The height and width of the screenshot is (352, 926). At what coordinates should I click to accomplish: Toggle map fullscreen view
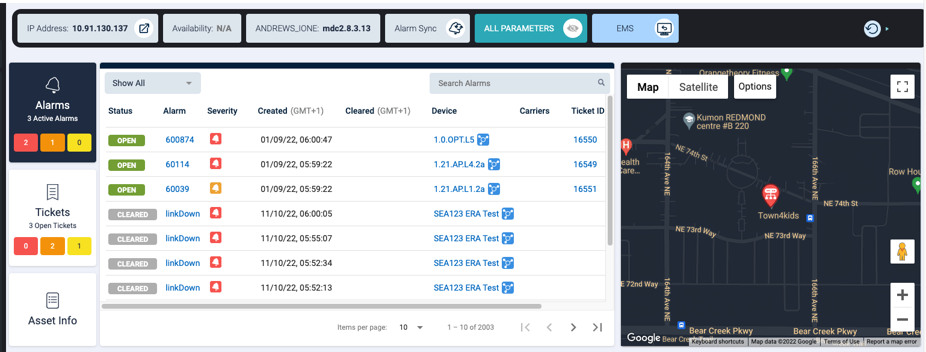coord(902,87)
